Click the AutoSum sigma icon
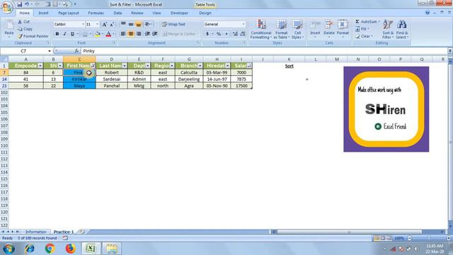This screenshot has height=255, width=453. point(357,22)
